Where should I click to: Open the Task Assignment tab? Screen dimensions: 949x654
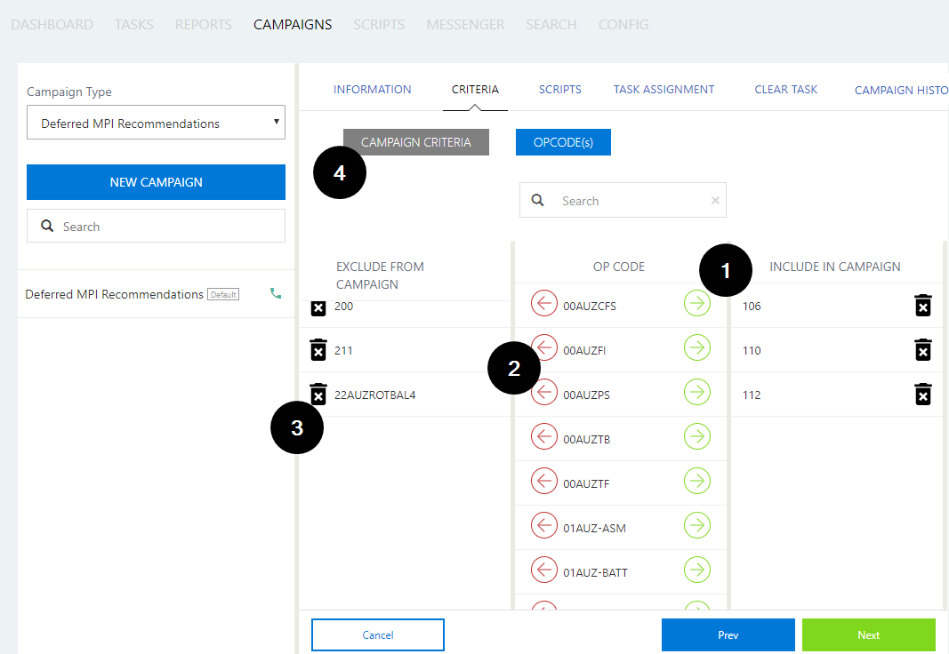(x=663, y=90)
